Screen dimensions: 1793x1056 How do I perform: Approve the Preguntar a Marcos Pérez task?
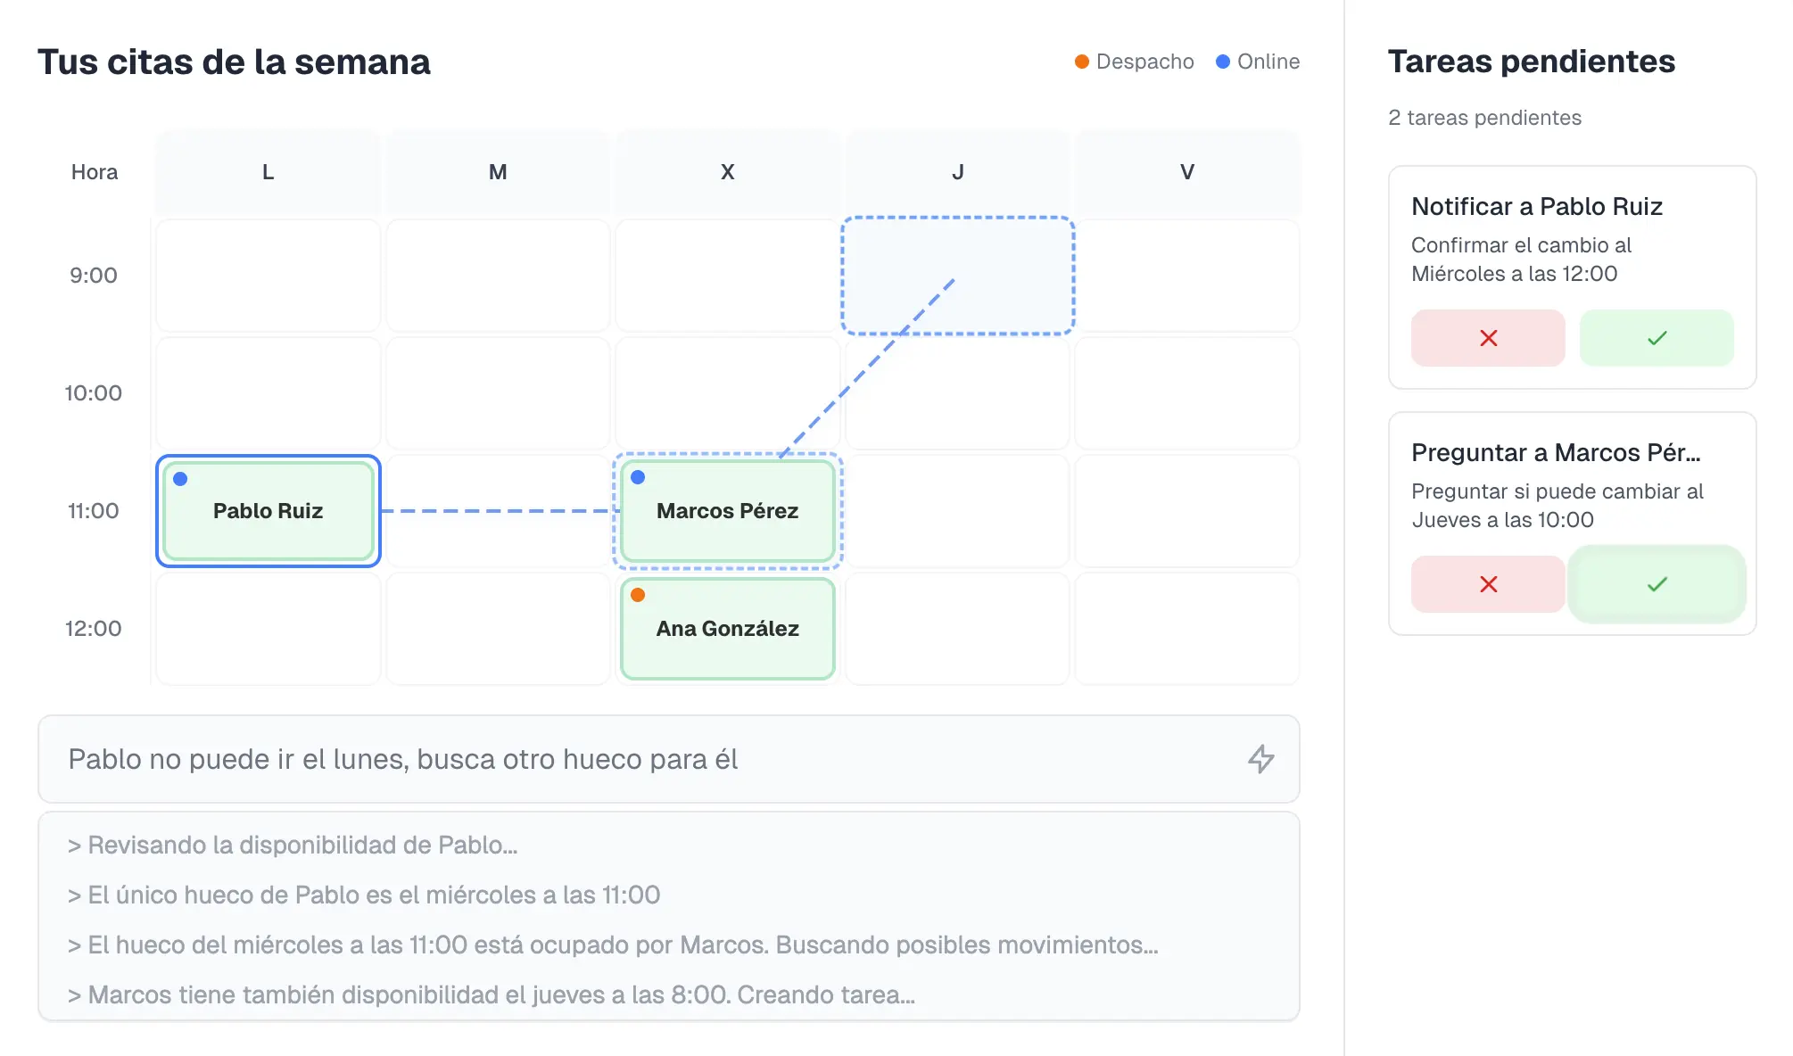(1657, 584)
